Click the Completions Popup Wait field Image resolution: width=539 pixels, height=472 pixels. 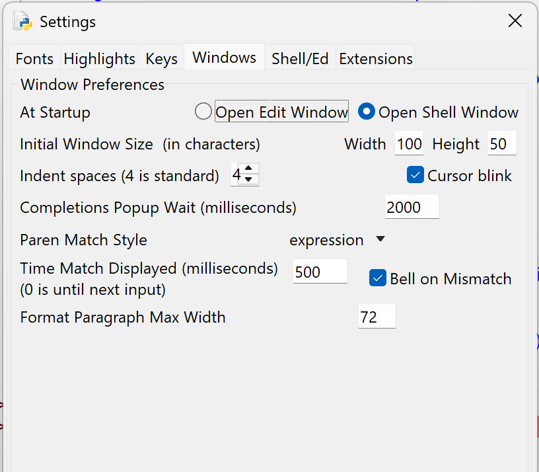pos(412,207)
